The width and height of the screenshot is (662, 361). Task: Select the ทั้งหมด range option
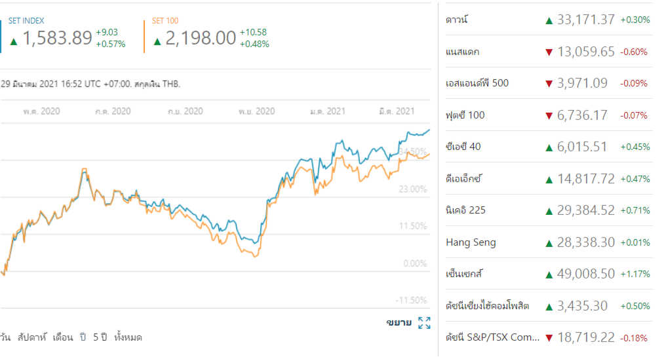pyautogui.click(x=128, y=337)
